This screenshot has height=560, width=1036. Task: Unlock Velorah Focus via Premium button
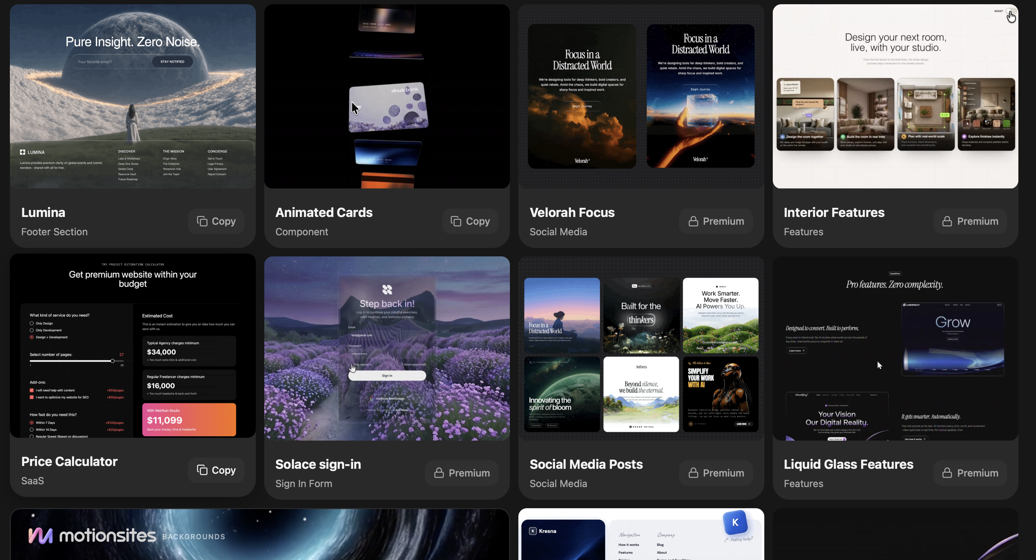pos(716,221)
